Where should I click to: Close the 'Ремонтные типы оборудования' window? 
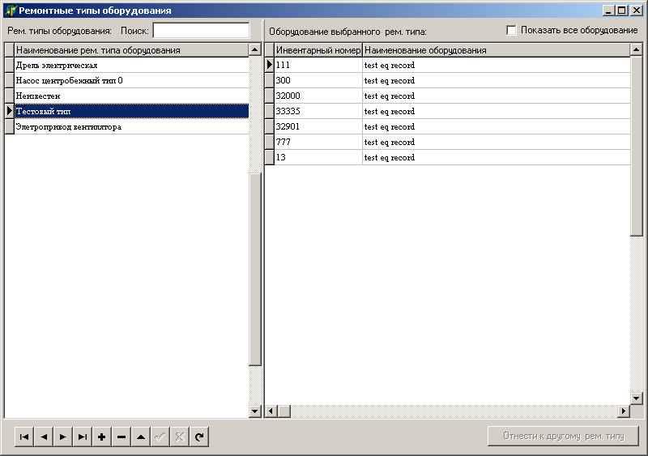pos(636,11)
